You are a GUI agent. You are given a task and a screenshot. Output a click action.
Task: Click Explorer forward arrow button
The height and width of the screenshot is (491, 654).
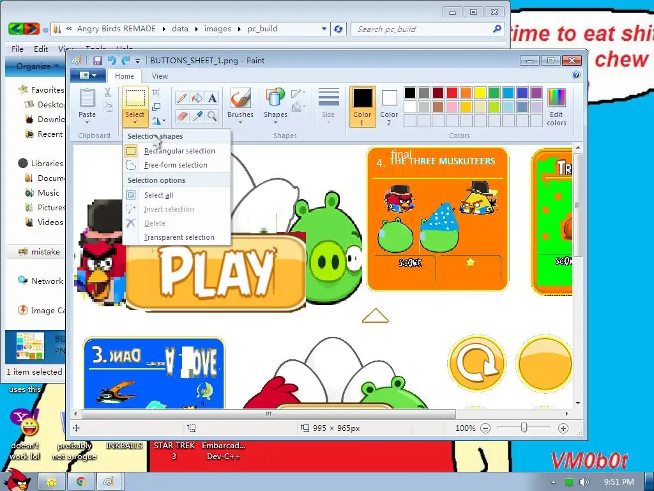[x=32, y=29]
